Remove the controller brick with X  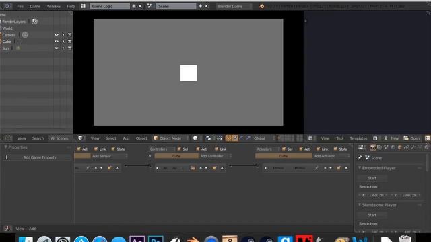coord(222,168)
